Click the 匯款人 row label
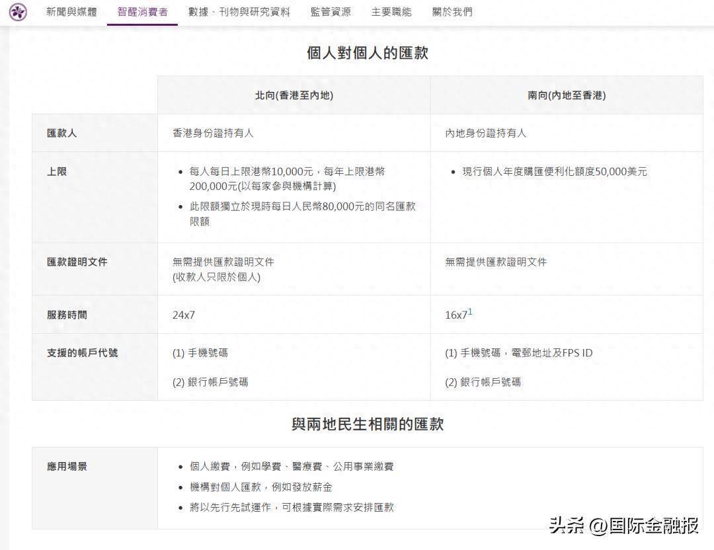The width and height of the screenshot is (714, 550). click(x=62, y=133)
